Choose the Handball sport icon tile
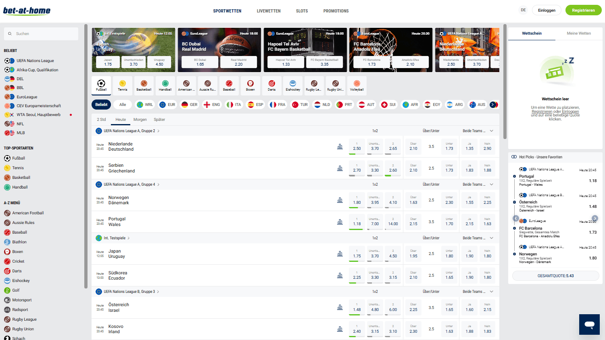605x340 pixels. coord(165,86)
